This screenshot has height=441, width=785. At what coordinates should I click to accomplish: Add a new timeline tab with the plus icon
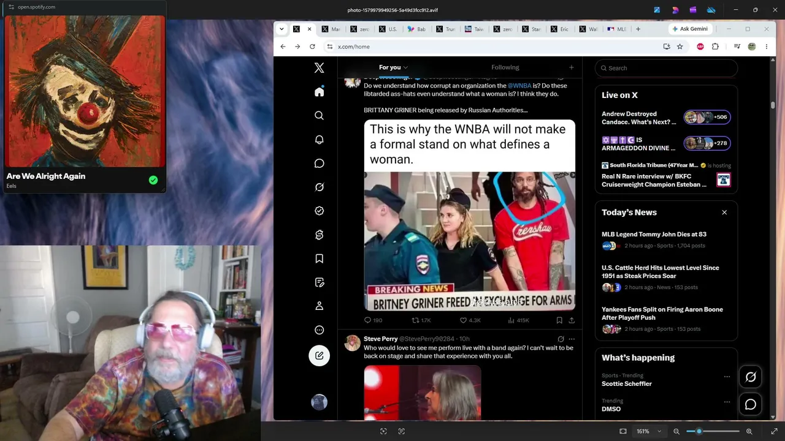coord(571,67)
